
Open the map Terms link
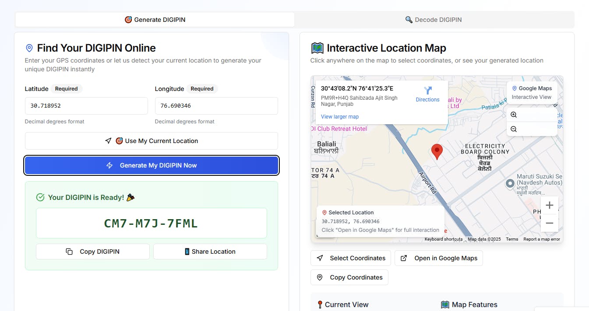click(512, 239)
